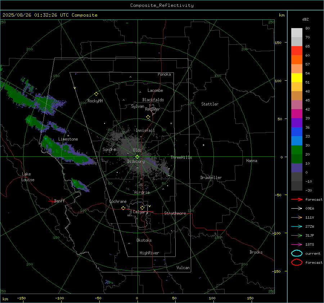Pick the purple swatch below 39 dBZ

click(x=297, y=122)
